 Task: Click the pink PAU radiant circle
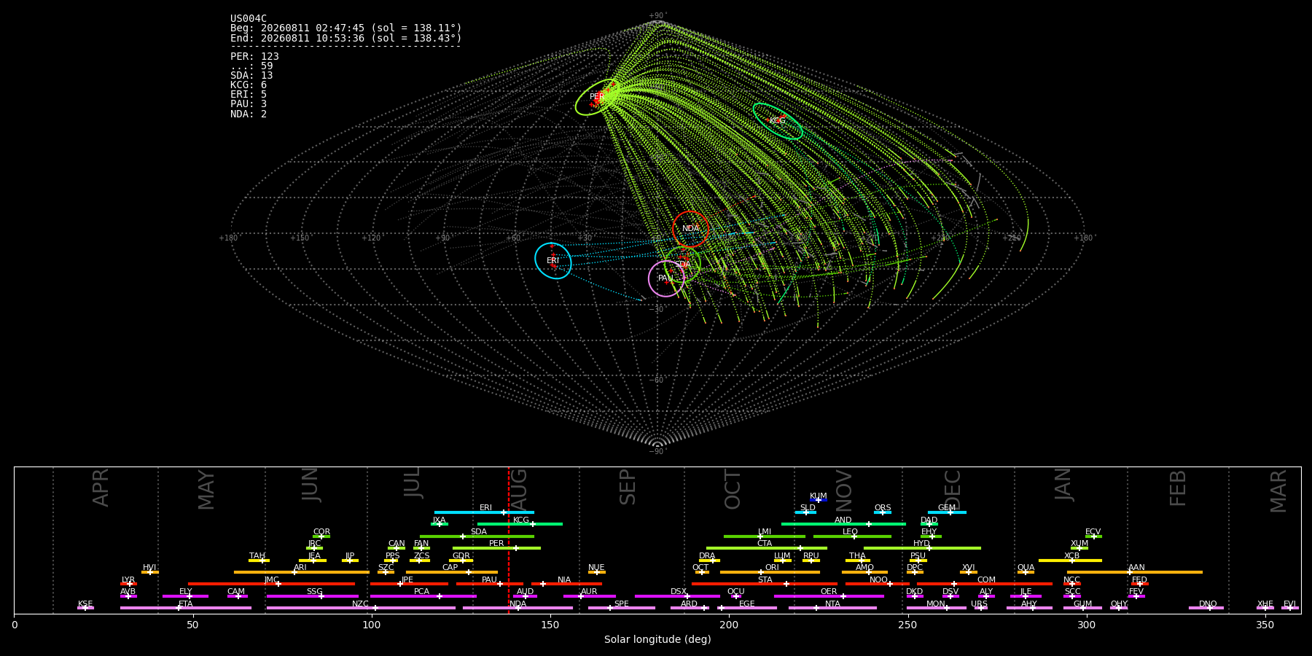pos(666,278)
